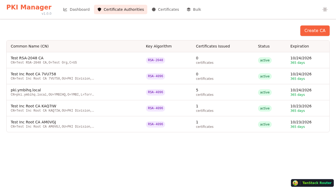Click the 1 certificates count for AM0VGJ
The width and height of the screenshot is (336, 189).
tap(205, 124)
